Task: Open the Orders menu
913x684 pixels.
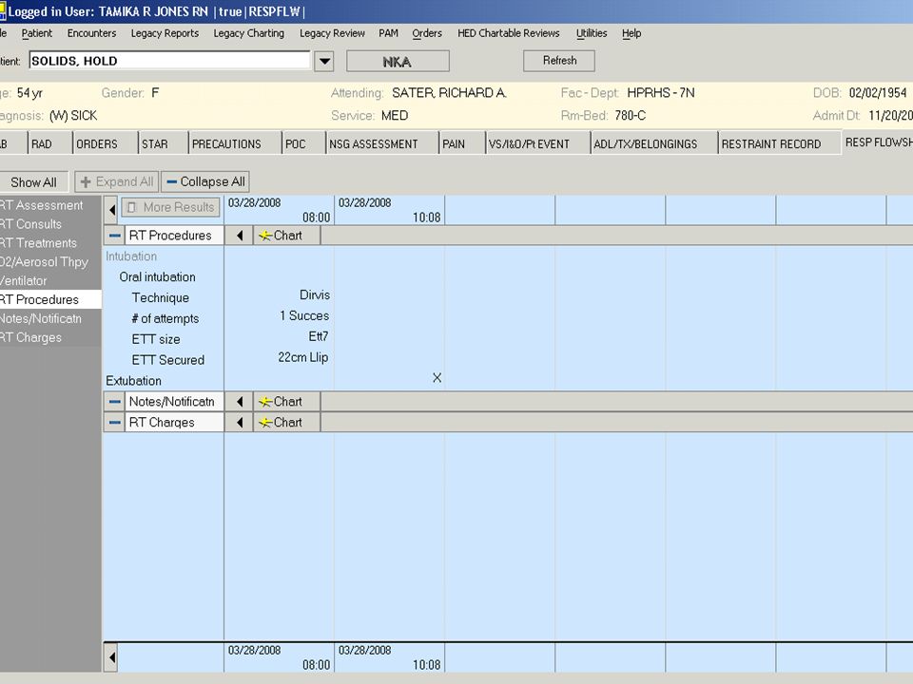Action: [x=427, y=33]
